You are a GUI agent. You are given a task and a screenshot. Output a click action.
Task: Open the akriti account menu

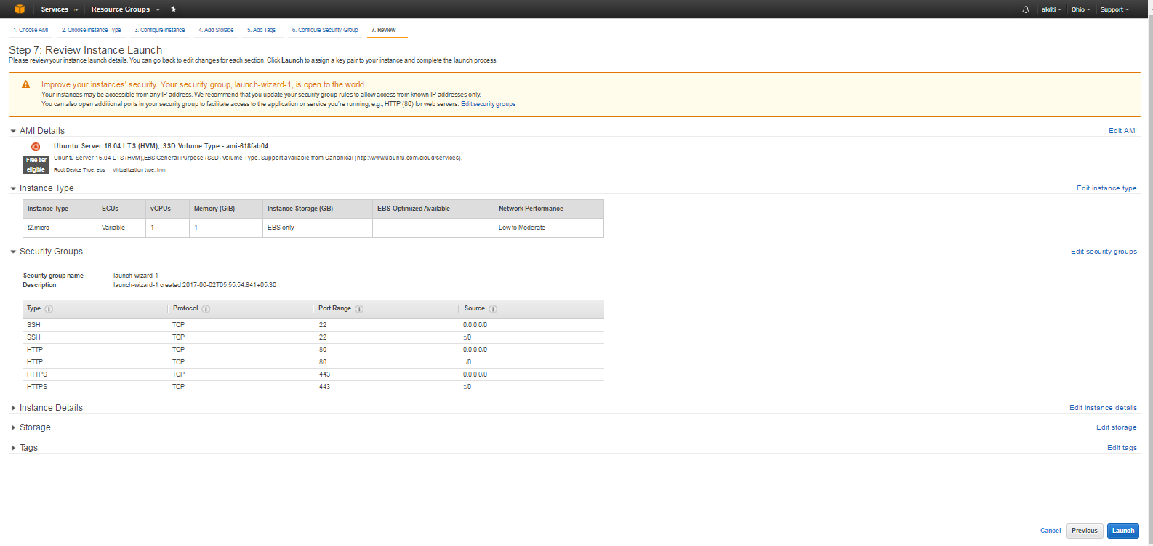click(1051, 9)
